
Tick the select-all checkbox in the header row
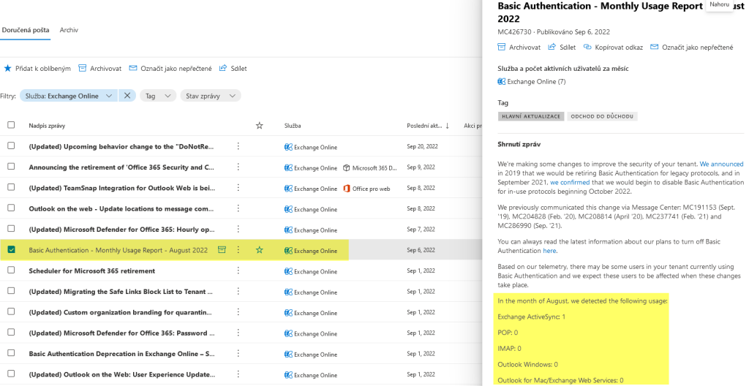click(x=11, y=125)
